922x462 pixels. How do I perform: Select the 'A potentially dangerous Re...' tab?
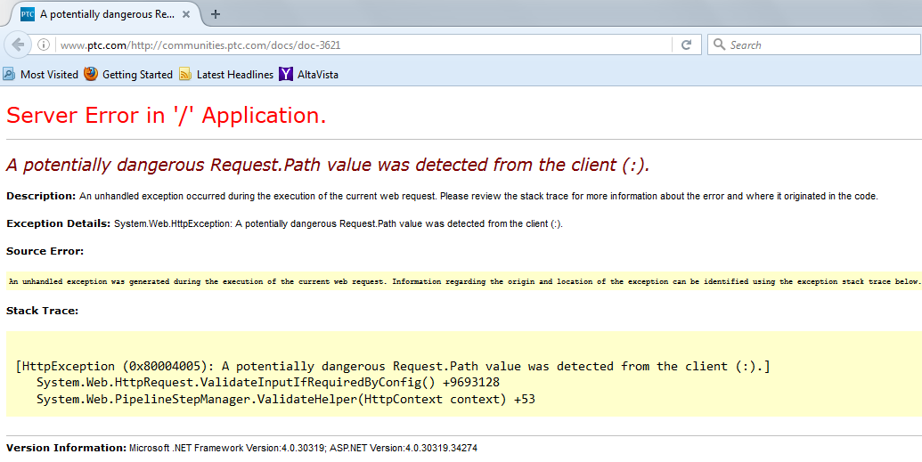(x=107, y=14)
